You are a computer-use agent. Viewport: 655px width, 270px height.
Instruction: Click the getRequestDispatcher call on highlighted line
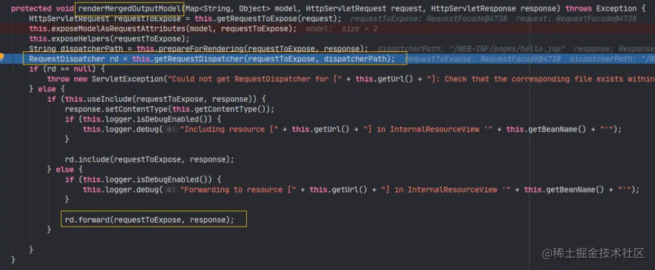click(x=198, y=58)
